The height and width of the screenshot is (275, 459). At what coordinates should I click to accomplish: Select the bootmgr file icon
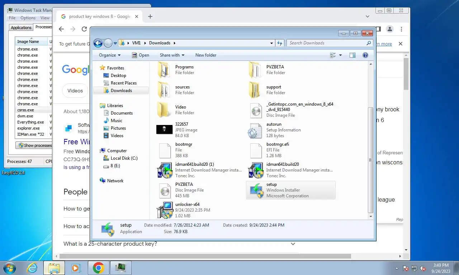(x=165, y=150)
